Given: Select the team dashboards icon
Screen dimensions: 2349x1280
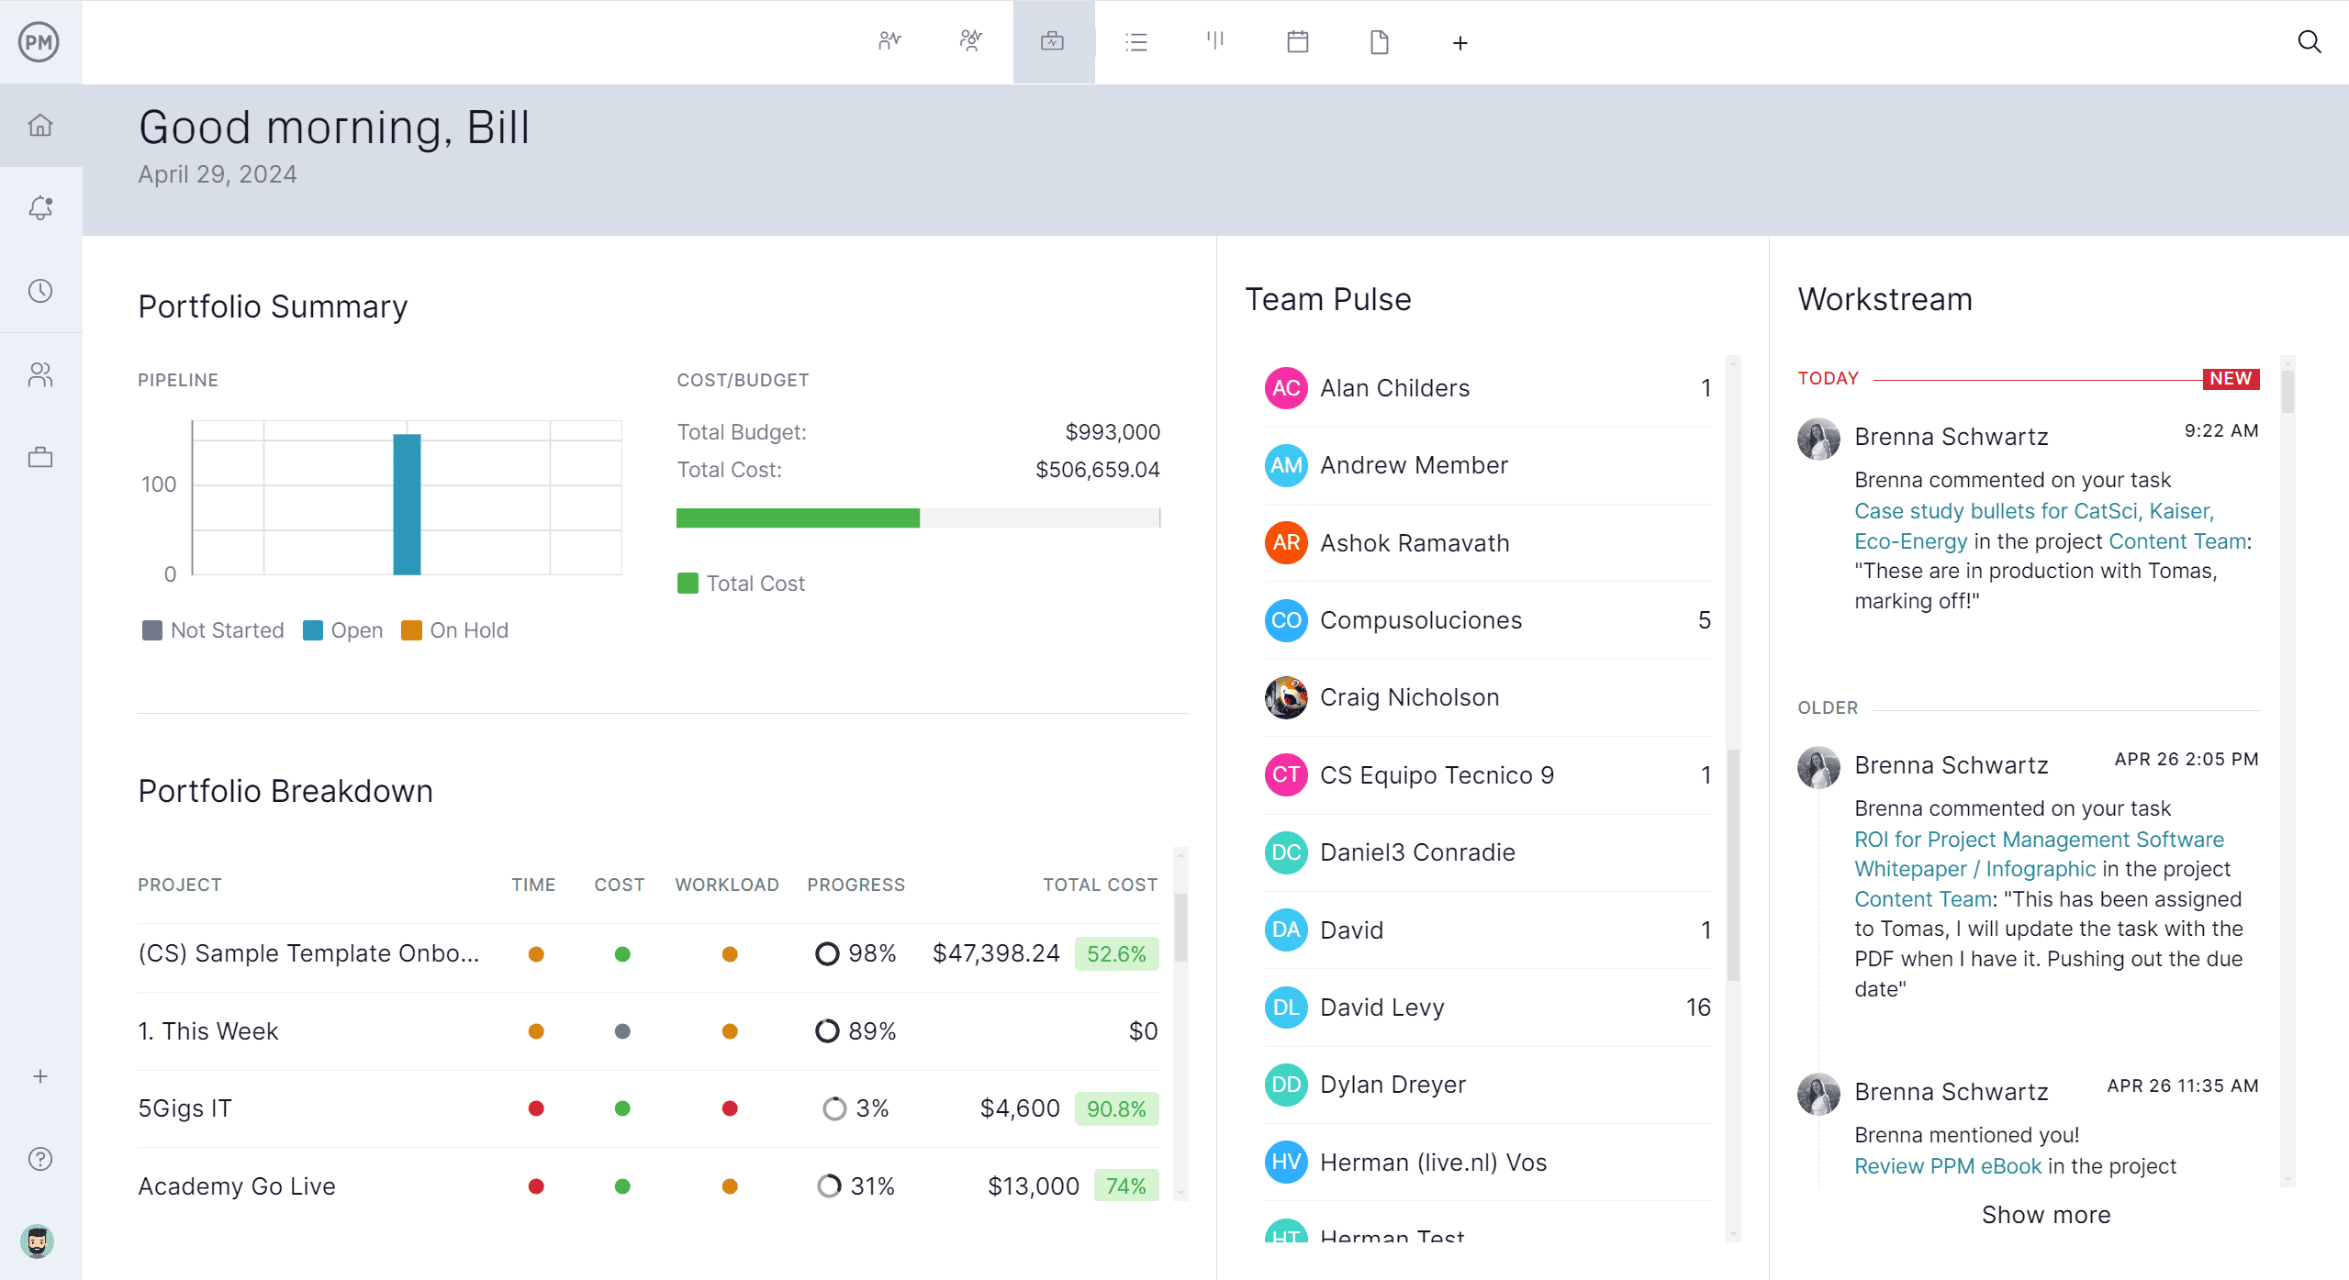Looking at the screenshot, I should tap(970, 41).
